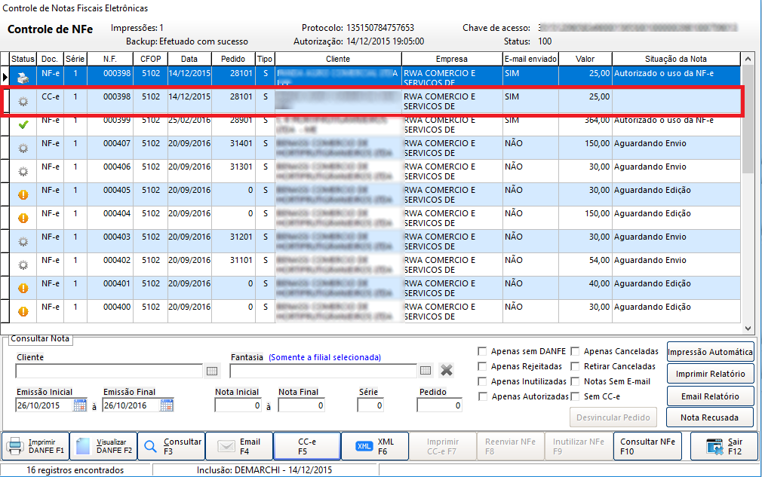Sort by the Cliente column header
The image size is (762, 477).
click(338, 59)
